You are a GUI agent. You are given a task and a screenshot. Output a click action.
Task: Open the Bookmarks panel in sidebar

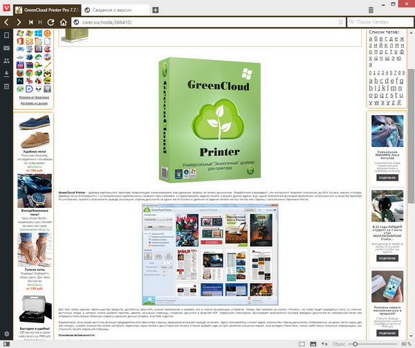[6, 35]
